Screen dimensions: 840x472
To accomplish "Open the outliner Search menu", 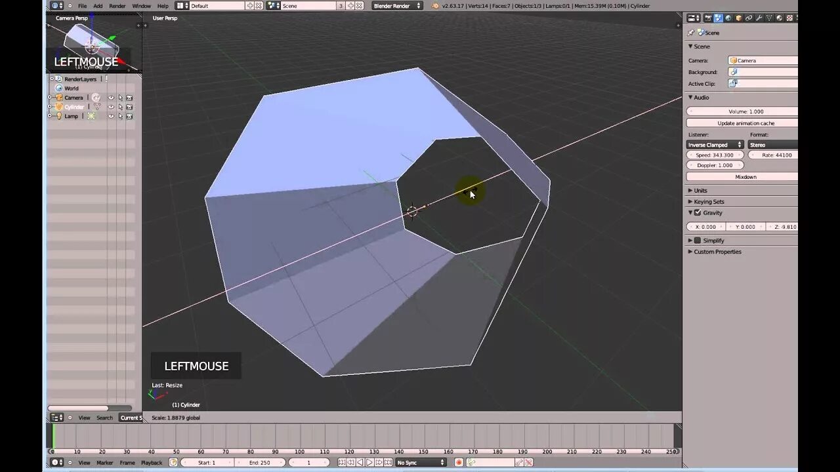I will (x=105, y=418).
